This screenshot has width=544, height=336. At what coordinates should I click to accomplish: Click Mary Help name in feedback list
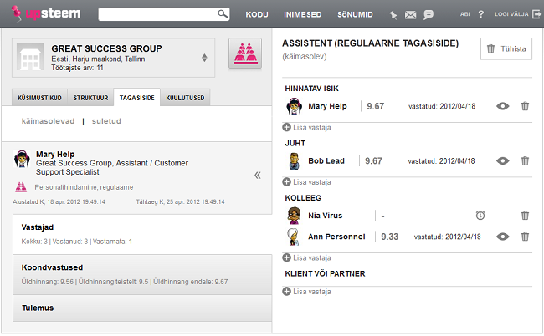55,154
